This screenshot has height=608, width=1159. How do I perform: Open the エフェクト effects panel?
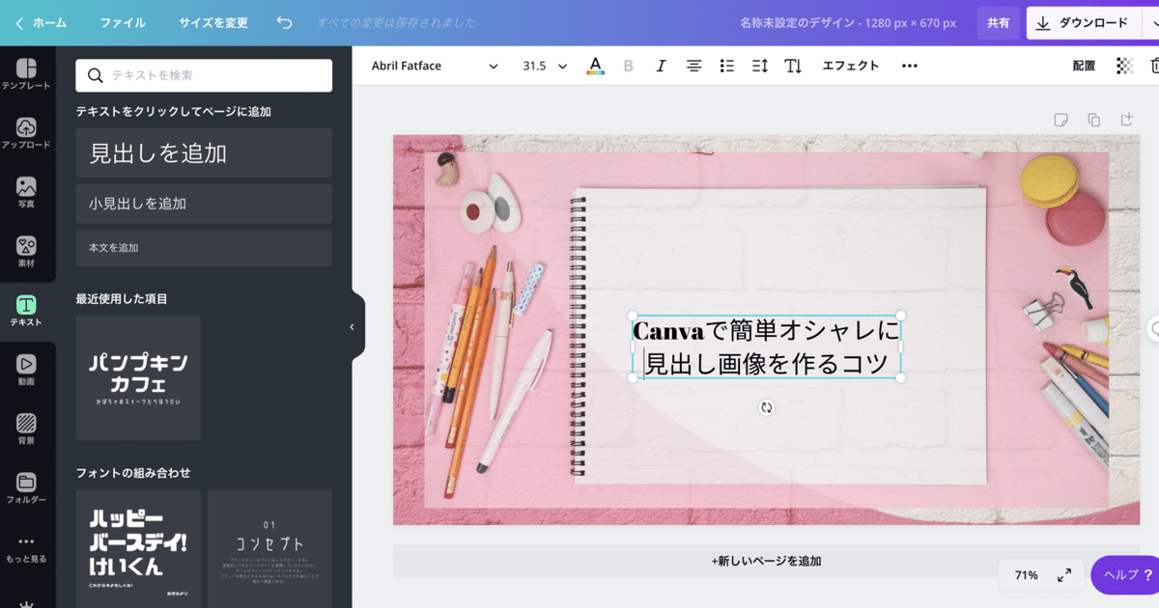point(851,66)
